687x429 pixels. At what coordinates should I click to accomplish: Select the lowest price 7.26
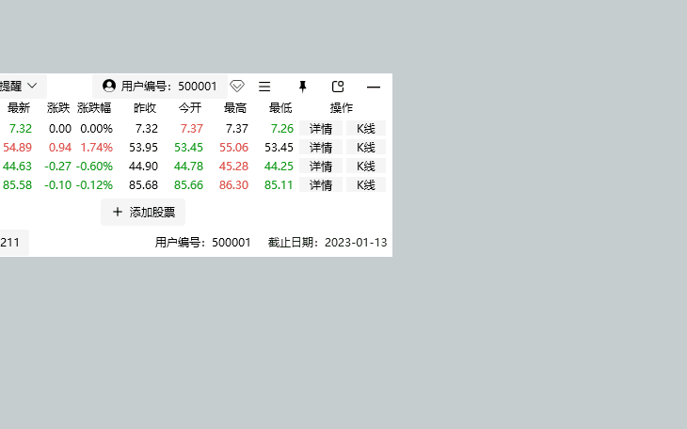[x=282, y=128]
